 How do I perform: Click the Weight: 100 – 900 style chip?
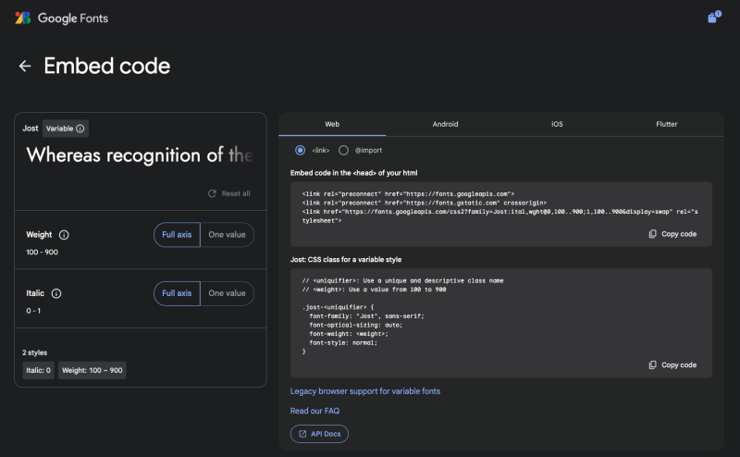coord(92,370)
